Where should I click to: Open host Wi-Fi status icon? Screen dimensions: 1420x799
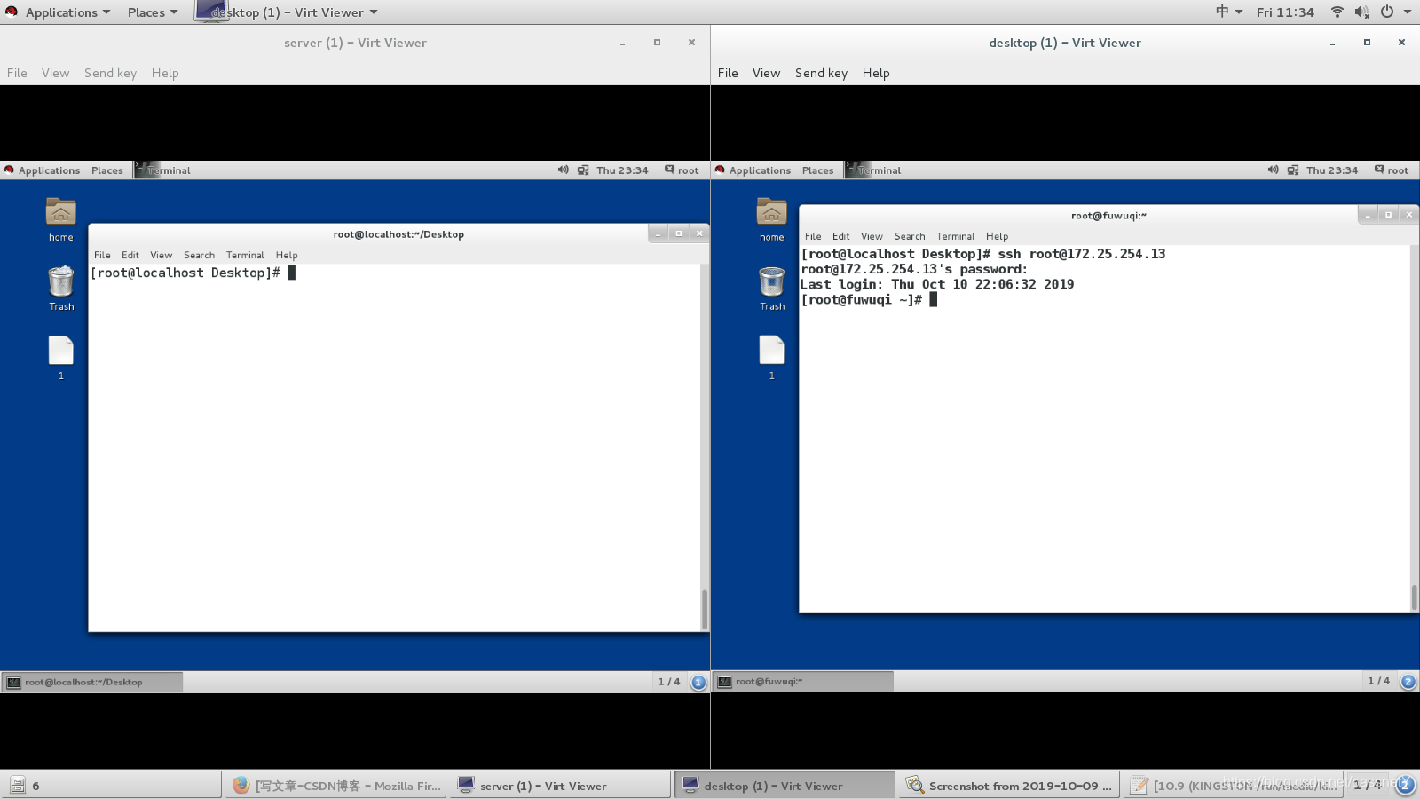(x=1337, y=12)
